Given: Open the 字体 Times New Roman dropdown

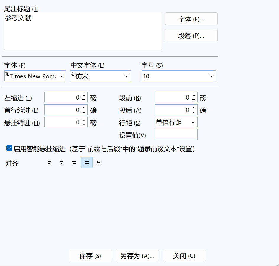Looking at the screenshot, I should pos(61,76).
